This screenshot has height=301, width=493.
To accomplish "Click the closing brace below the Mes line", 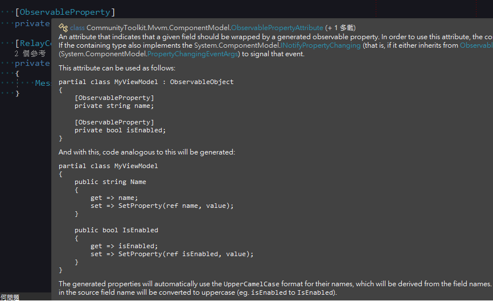I will pyautogui.click(x=17, y=94).
